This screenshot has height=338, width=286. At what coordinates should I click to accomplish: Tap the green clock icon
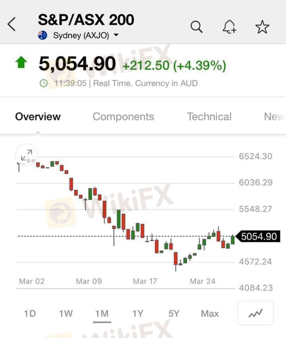coord(44,83)
